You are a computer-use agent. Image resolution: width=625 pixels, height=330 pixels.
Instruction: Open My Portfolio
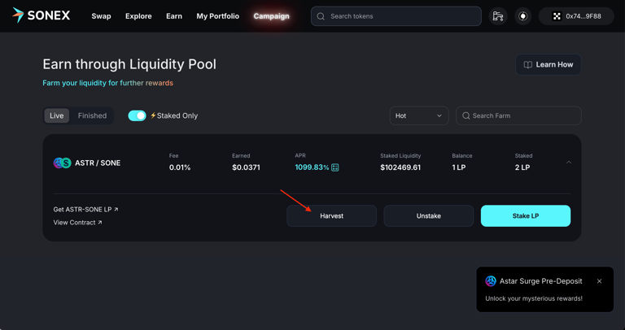[217, 16]
